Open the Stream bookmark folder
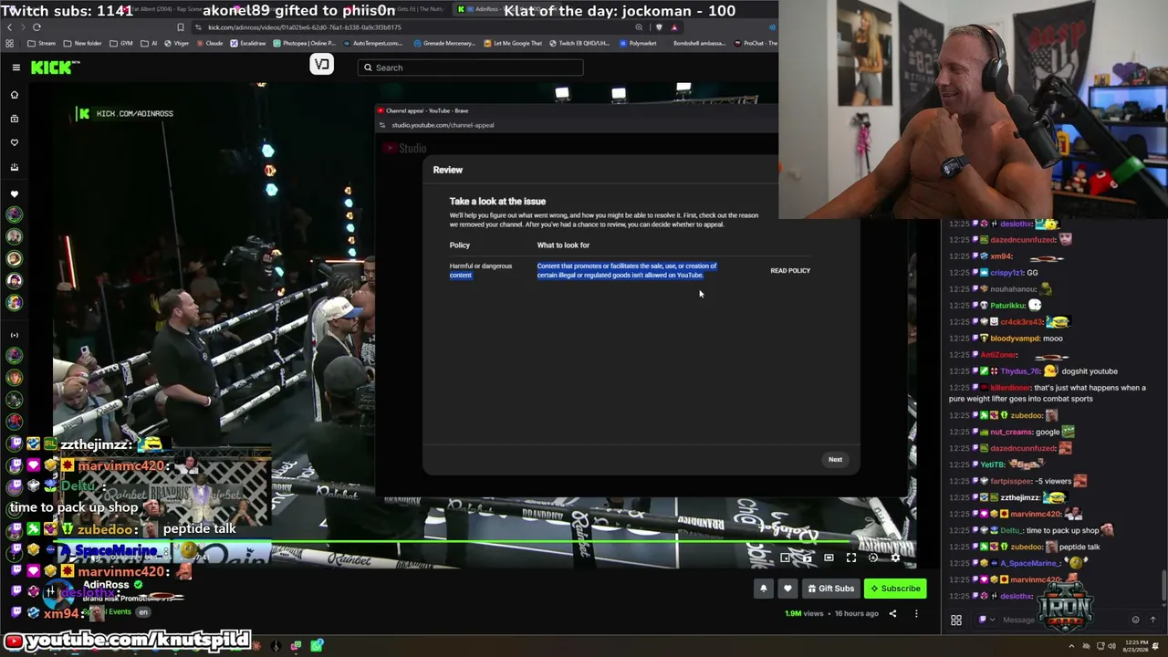Viewport: 1168px width, 657px height. click(41, 43)
